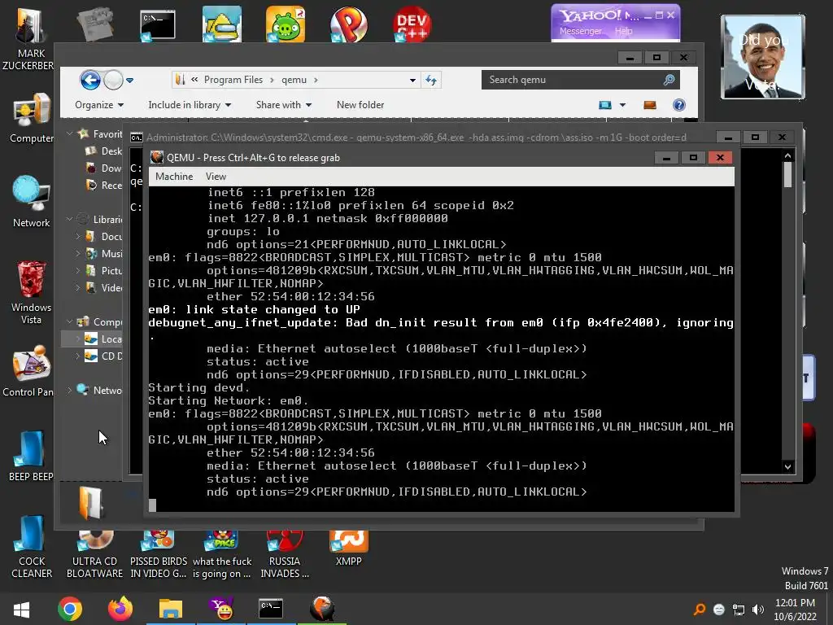
Task: Click New folder in Explorer toolbar
Action: click(x=360, y=105)
